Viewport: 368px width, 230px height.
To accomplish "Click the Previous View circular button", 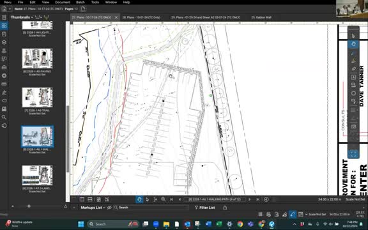I will pyautogui.click(x=266, y=199).
